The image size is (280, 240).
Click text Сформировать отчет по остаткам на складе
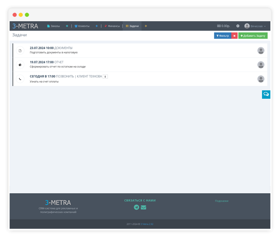click(58, 67)
